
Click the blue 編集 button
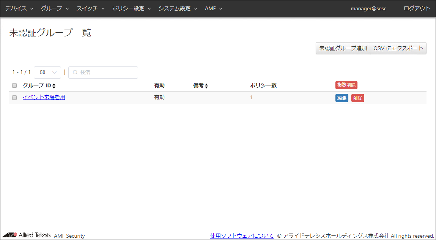pos(342,98)
